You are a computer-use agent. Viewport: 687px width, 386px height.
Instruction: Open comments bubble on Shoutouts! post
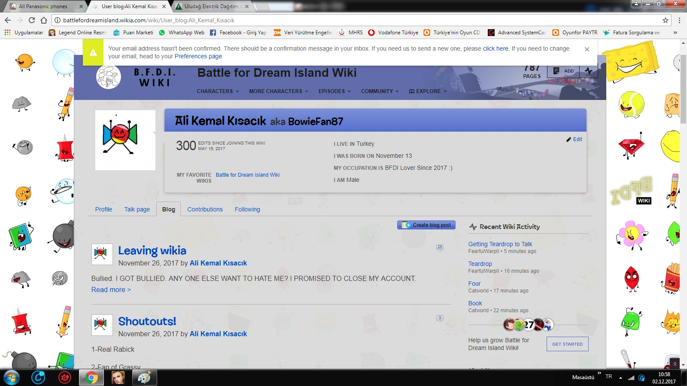coord(440,318)
